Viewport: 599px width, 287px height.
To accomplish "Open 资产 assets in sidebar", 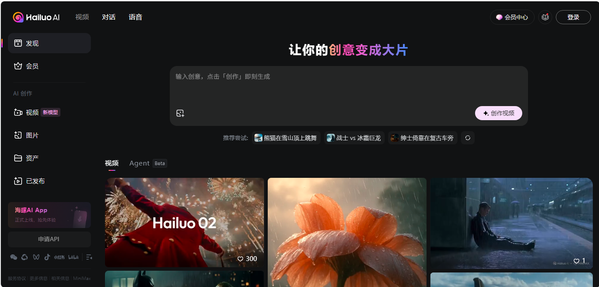I will pyautogui.click(x=49, y=158).
